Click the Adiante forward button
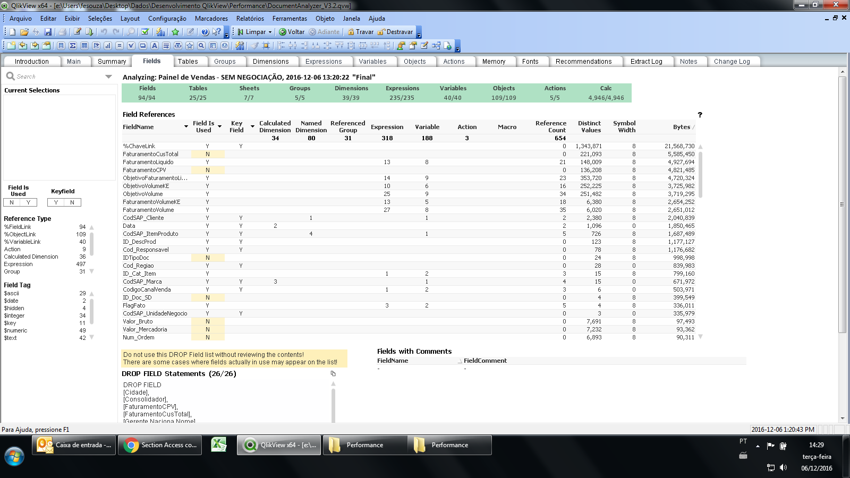The width and height of the screenshot is (850, 478). (x=324, y=32)
